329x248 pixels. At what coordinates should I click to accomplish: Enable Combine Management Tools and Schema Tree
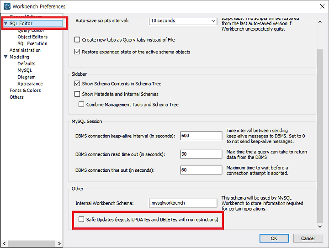(81, 104)
